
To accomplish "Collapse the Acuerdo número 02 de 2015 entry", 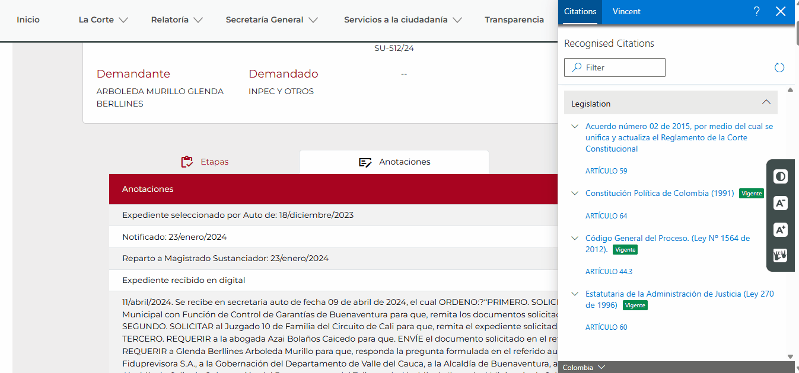I will click(x=574, y=126).
